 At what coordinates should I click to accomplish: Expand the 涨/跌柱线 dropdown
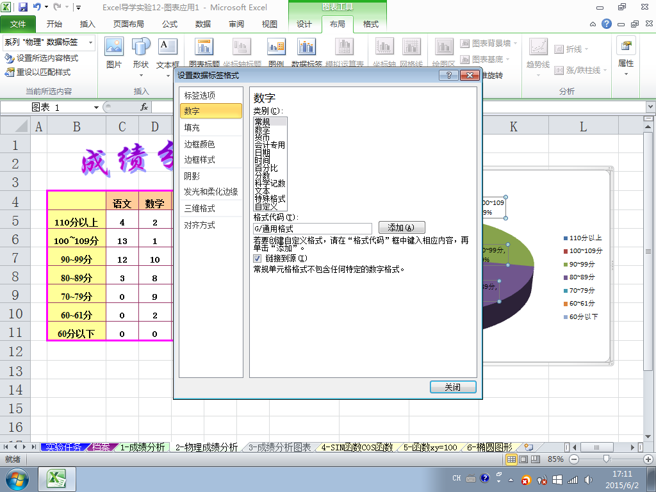pyautogui.click(x=605, y=70)
